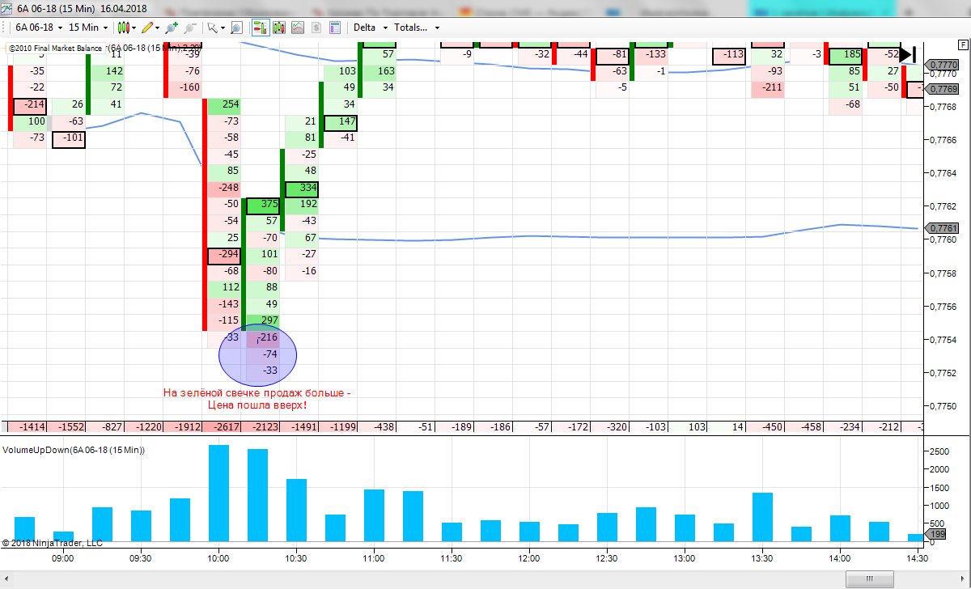
Task: Click the Final Market Balance copyright label
Action: tap(56, 48)
